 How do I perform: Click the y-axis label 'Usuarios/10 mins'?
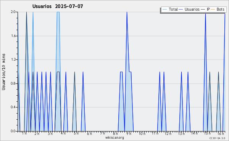click(4, 72)
